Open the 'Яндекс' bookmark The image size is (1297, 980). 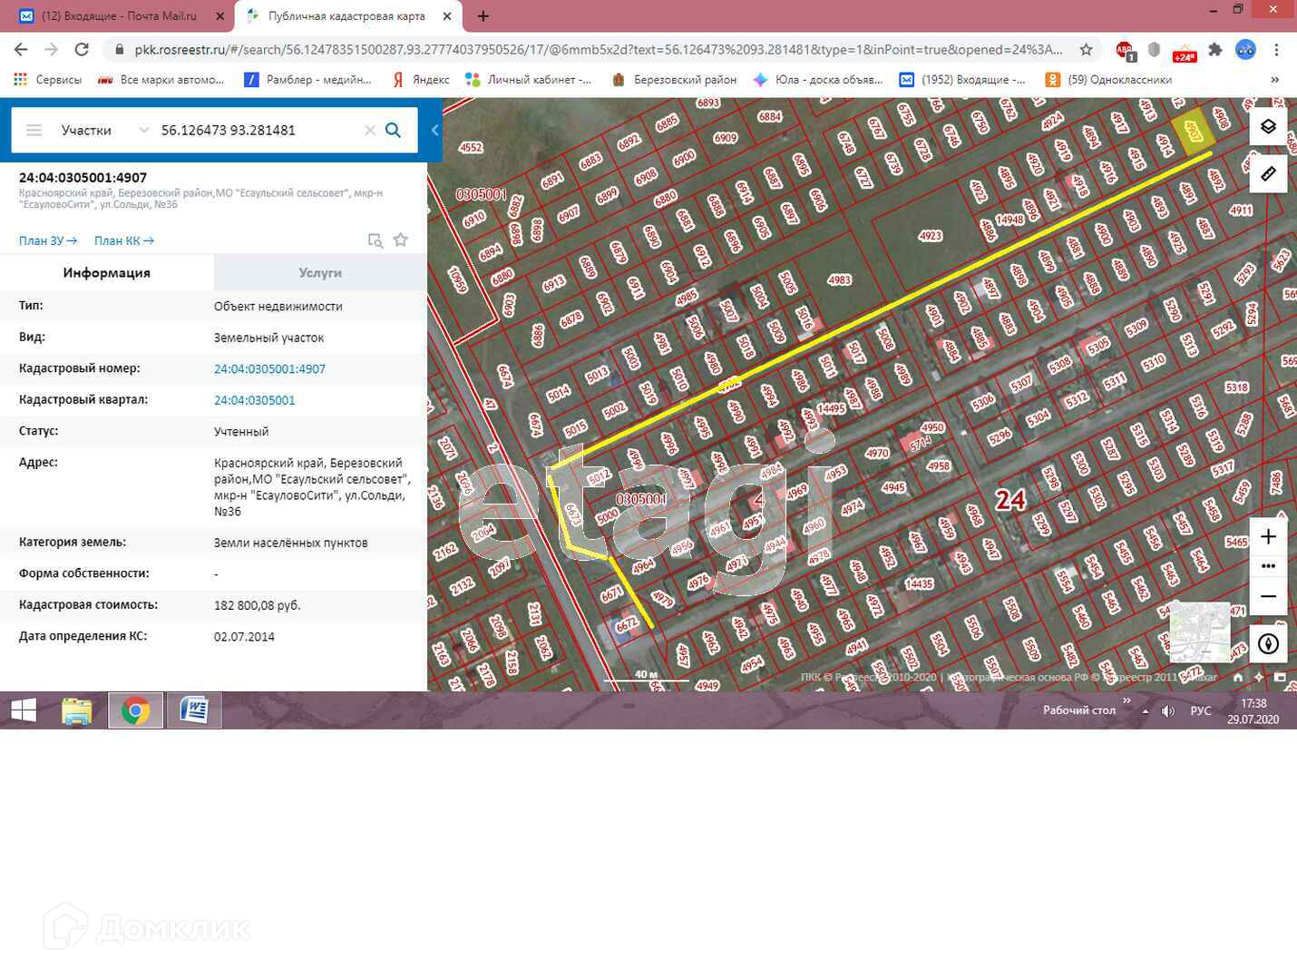point(421,80)
